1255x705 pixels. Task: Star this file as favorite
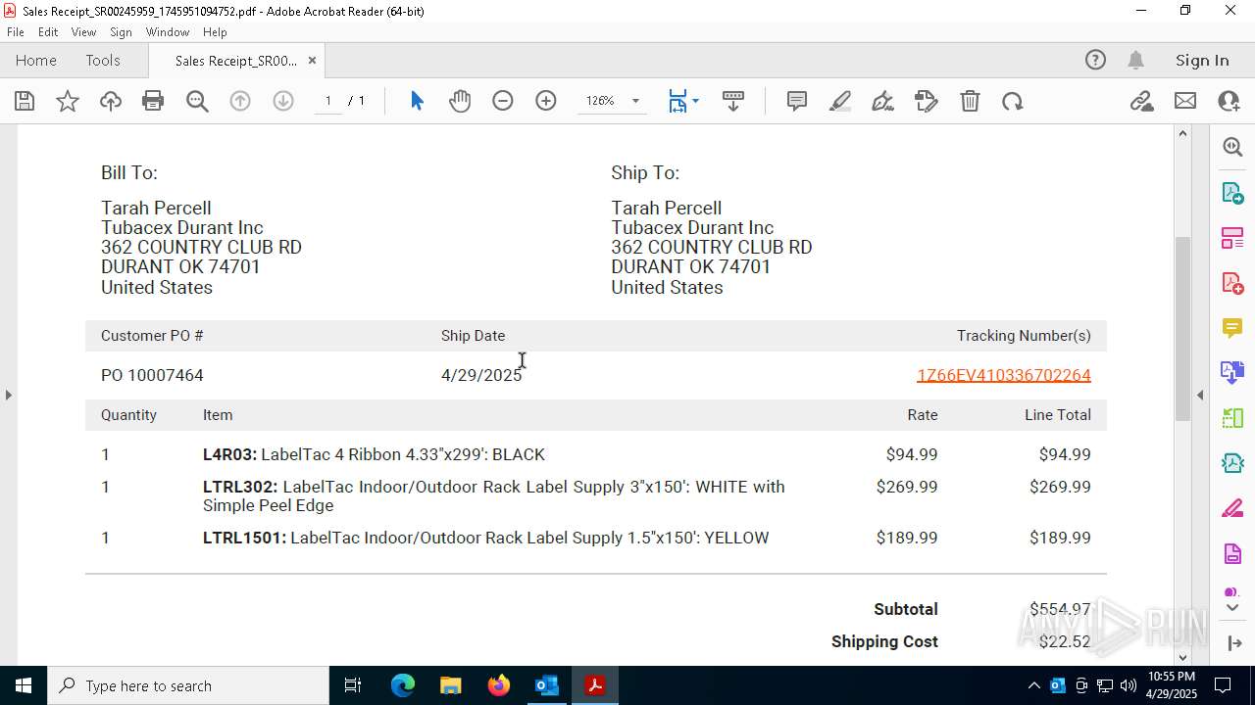coord(68,101)
